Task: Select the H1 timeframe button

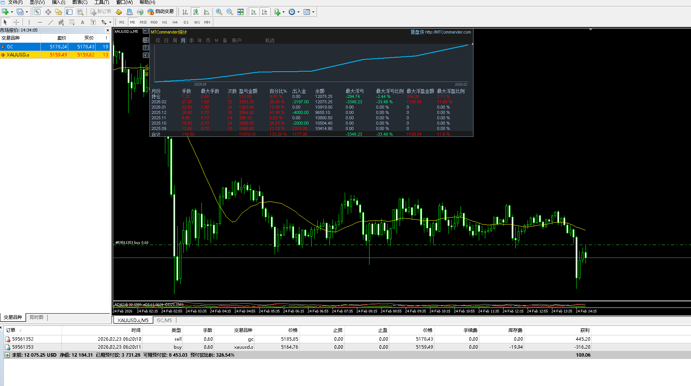Action: 165,22
